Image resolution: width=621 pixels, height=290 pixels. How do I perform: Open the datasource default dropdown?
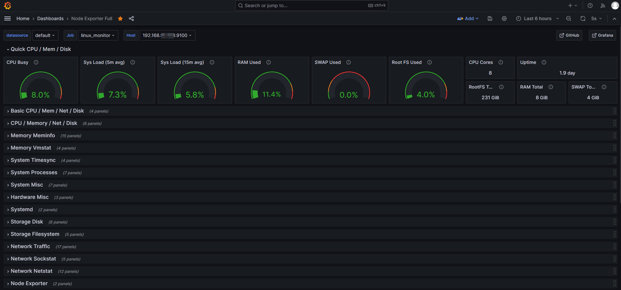pos(45,35)
